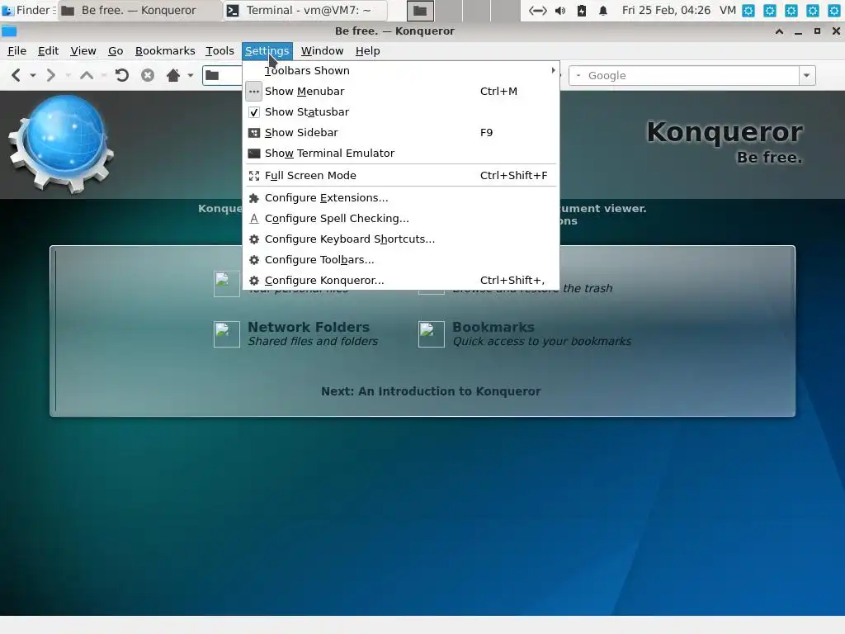Open Configure Toolbars dialog

tap(402, 260)
